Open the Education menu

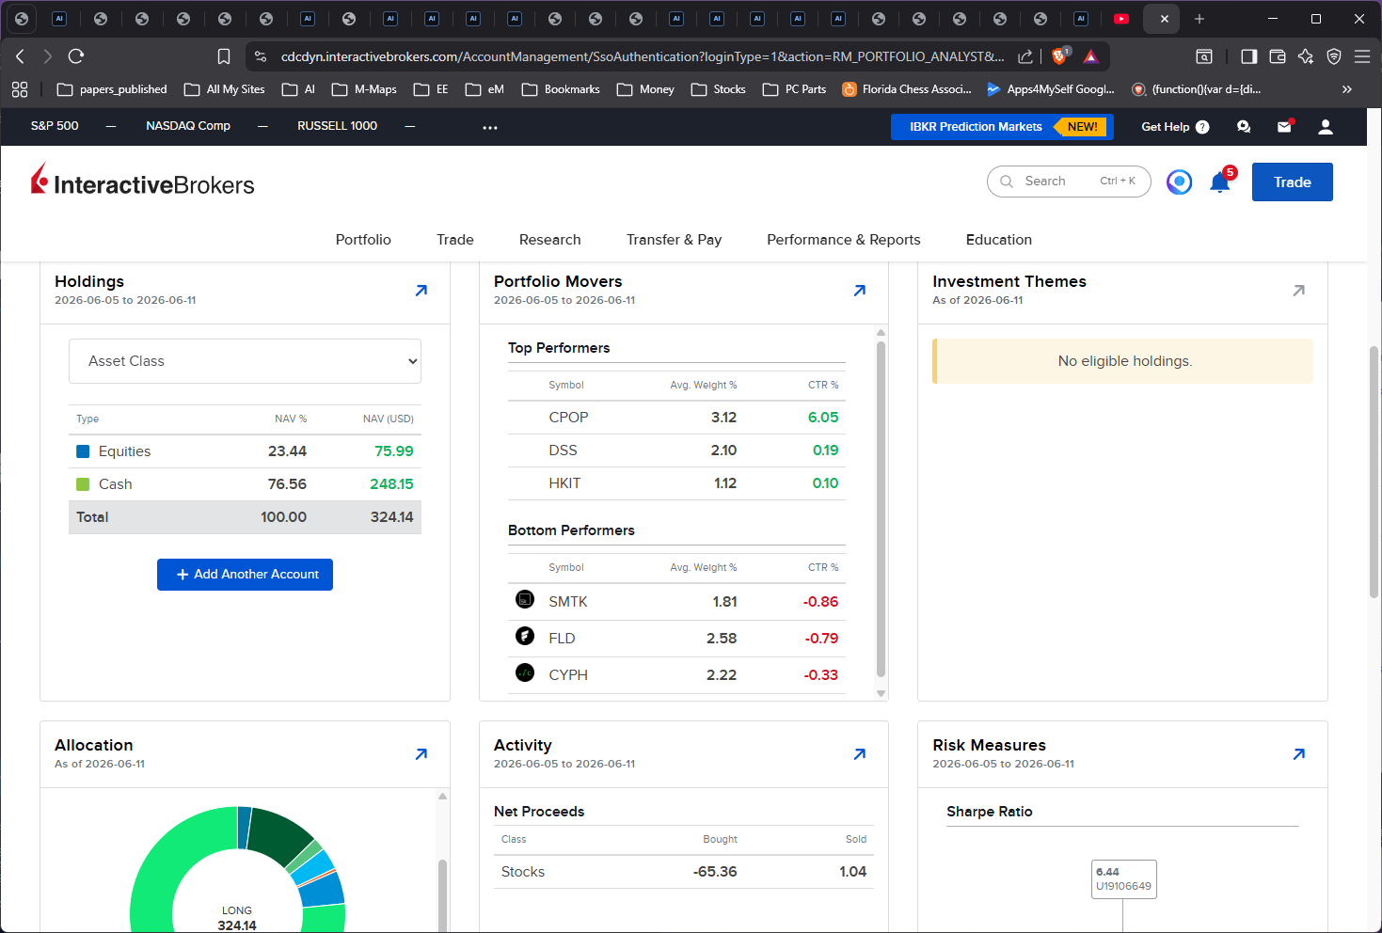999,240
